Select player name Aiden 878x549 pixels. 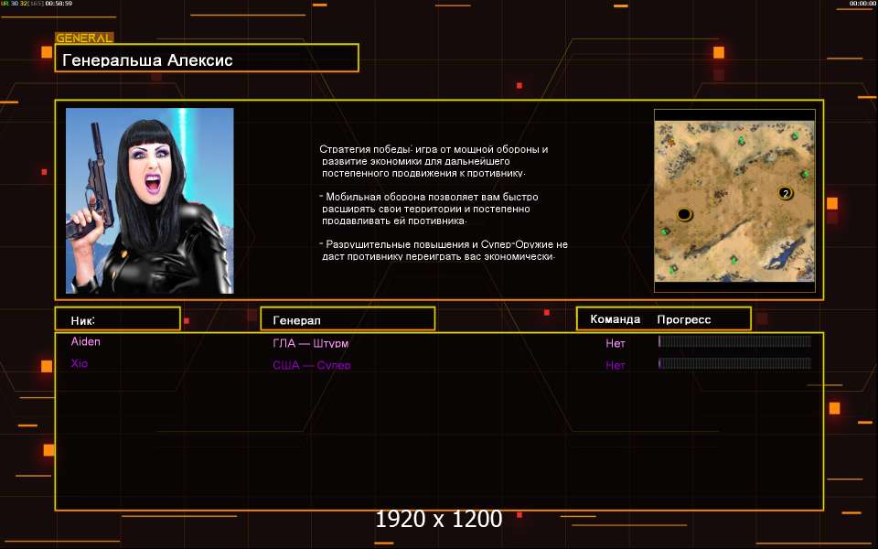(x=86, y=341)
